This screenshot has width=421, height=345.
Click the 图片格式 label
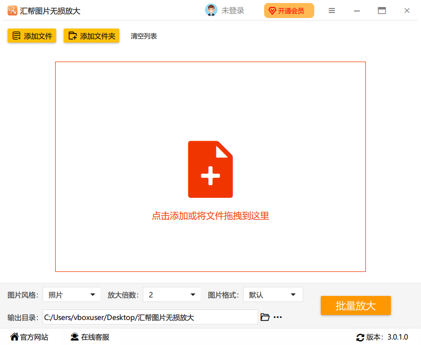click(x=223, y=295)
